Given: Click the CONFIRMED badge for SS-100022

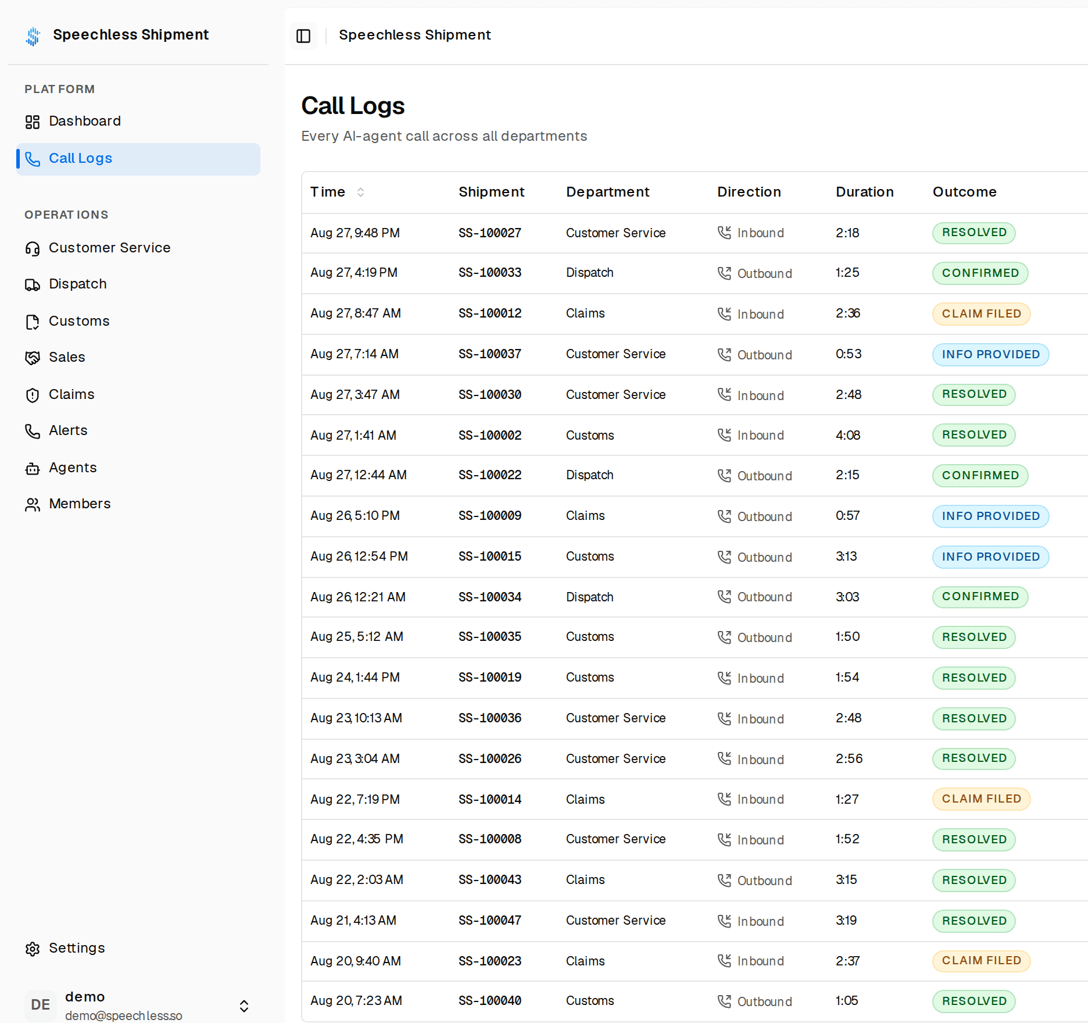Looking at the screenshot, I should pyautogui.click(x=980, y=476).
